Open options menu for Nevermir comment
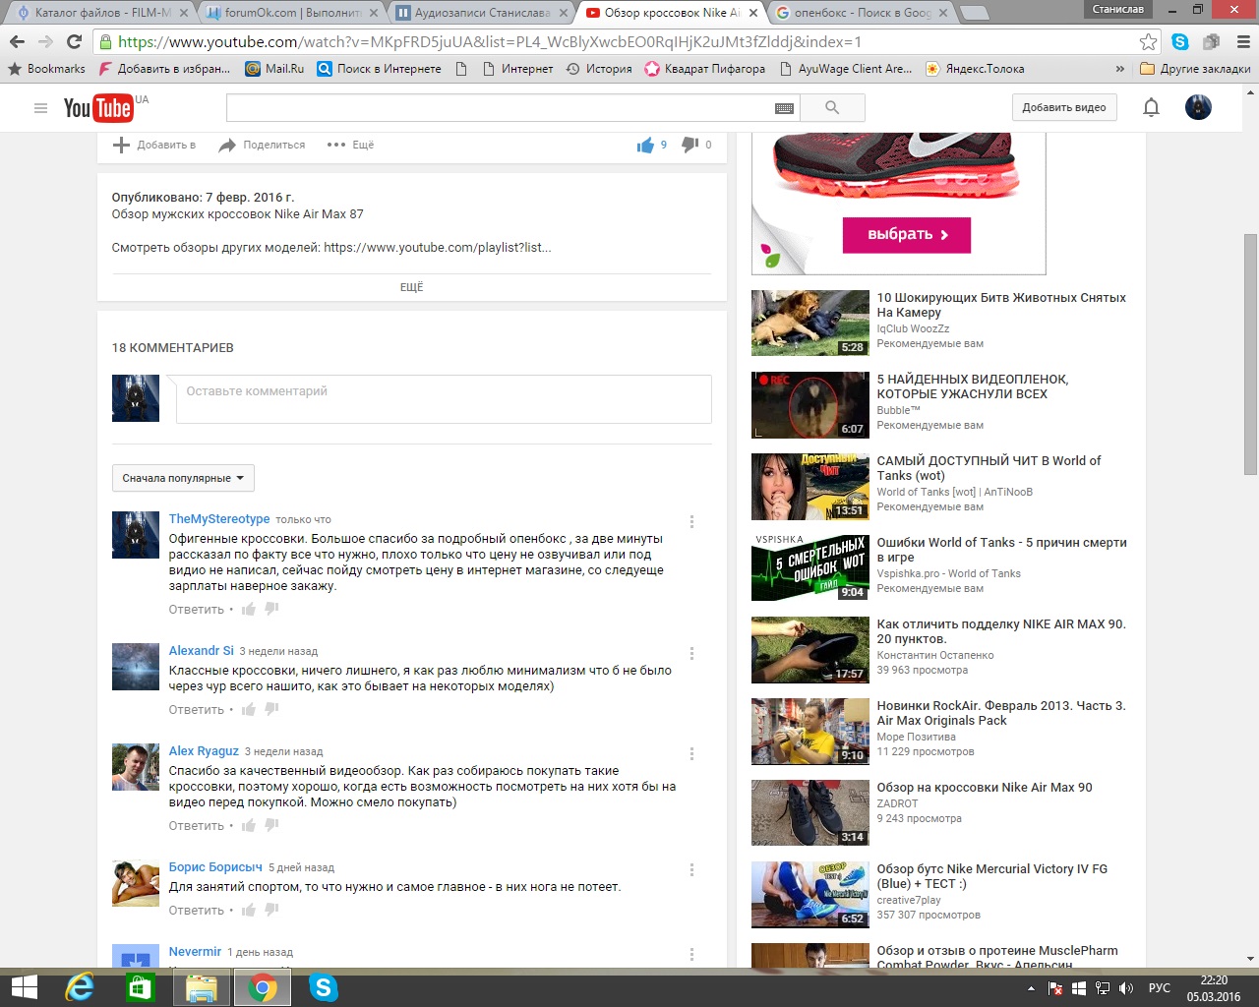Screen dimensions: 1259x1007 point(691,955)
